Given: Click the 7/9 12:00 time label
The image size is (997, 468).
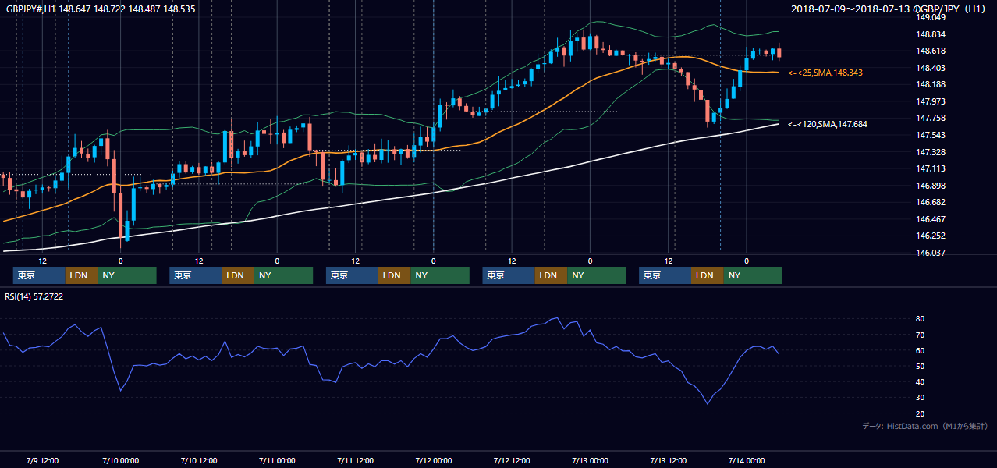Looking at the screenshot, I should [43, 460].
